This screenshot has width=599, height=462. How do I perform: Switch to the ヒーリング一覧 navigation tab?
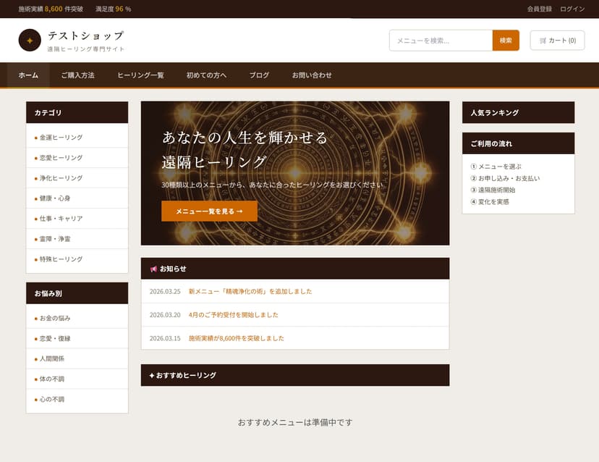pos(140,75)
